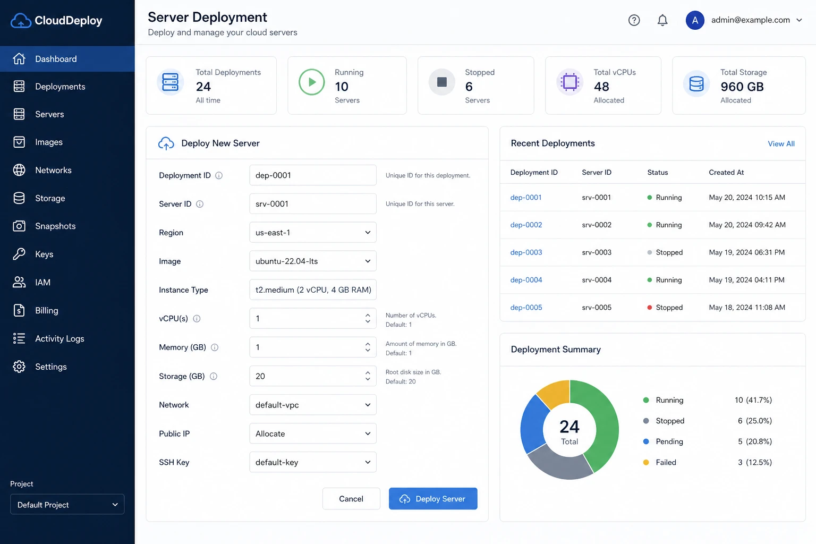Open the Instance Type t2.medium selector
The width and height of the screenshot is (816, 544).
[x=313, y=290]
